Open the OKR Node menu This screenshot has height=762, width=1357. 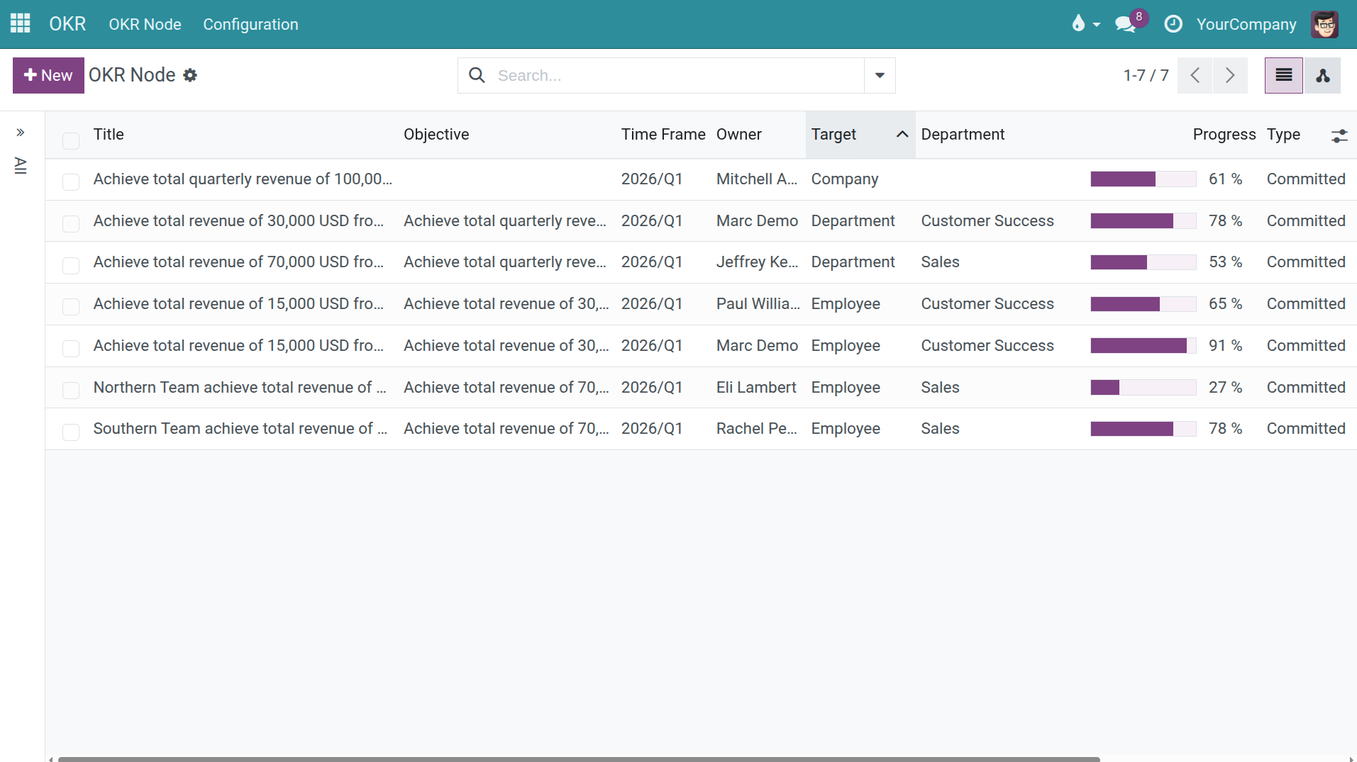pos(145,24)
